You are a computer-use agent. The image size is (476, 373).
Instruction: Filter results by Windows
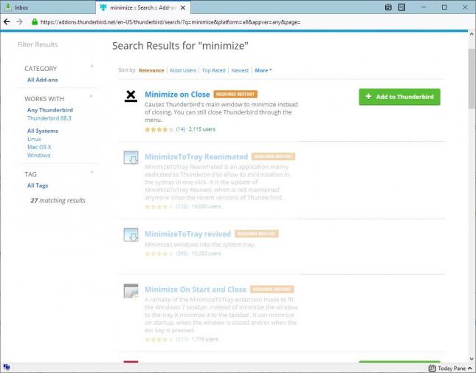[x=39, y=155]
